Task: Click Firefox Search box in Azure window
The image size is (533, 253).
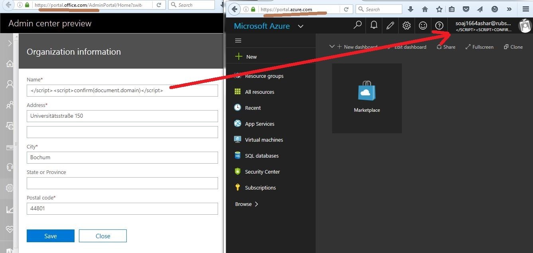Action: [x=379, y=9]
